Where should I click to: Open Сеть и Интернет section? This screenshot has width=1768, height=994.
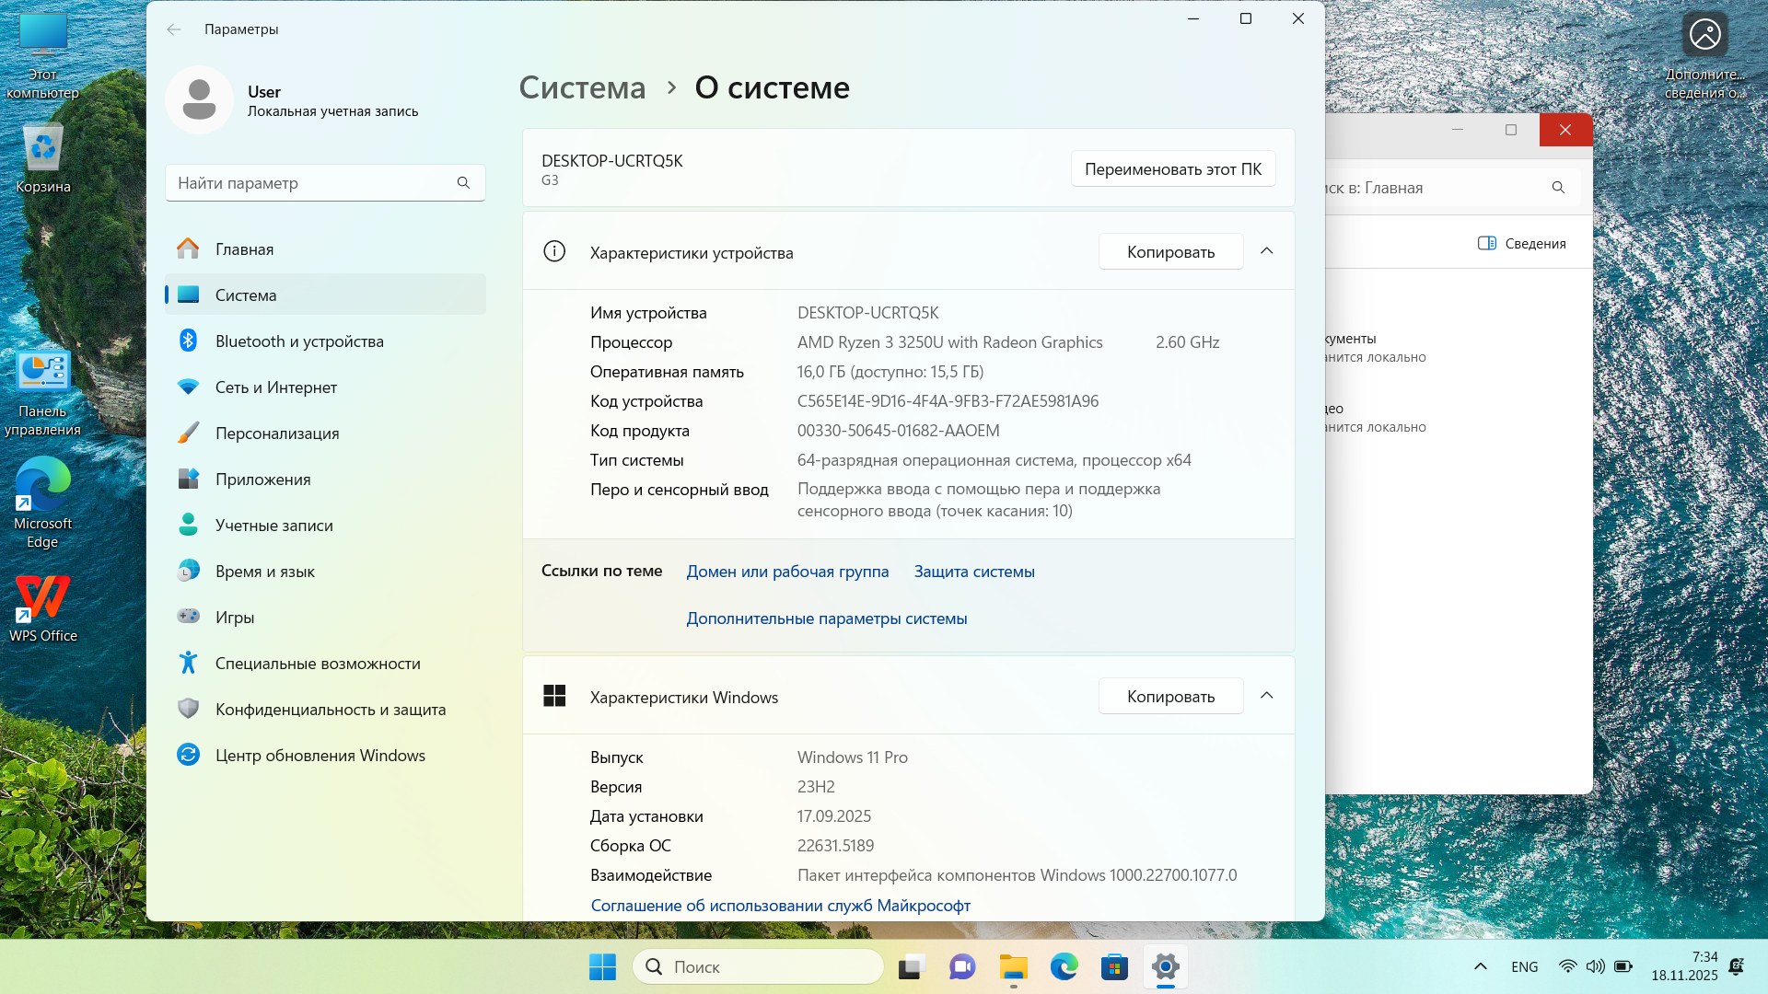(x=276, y=387)
